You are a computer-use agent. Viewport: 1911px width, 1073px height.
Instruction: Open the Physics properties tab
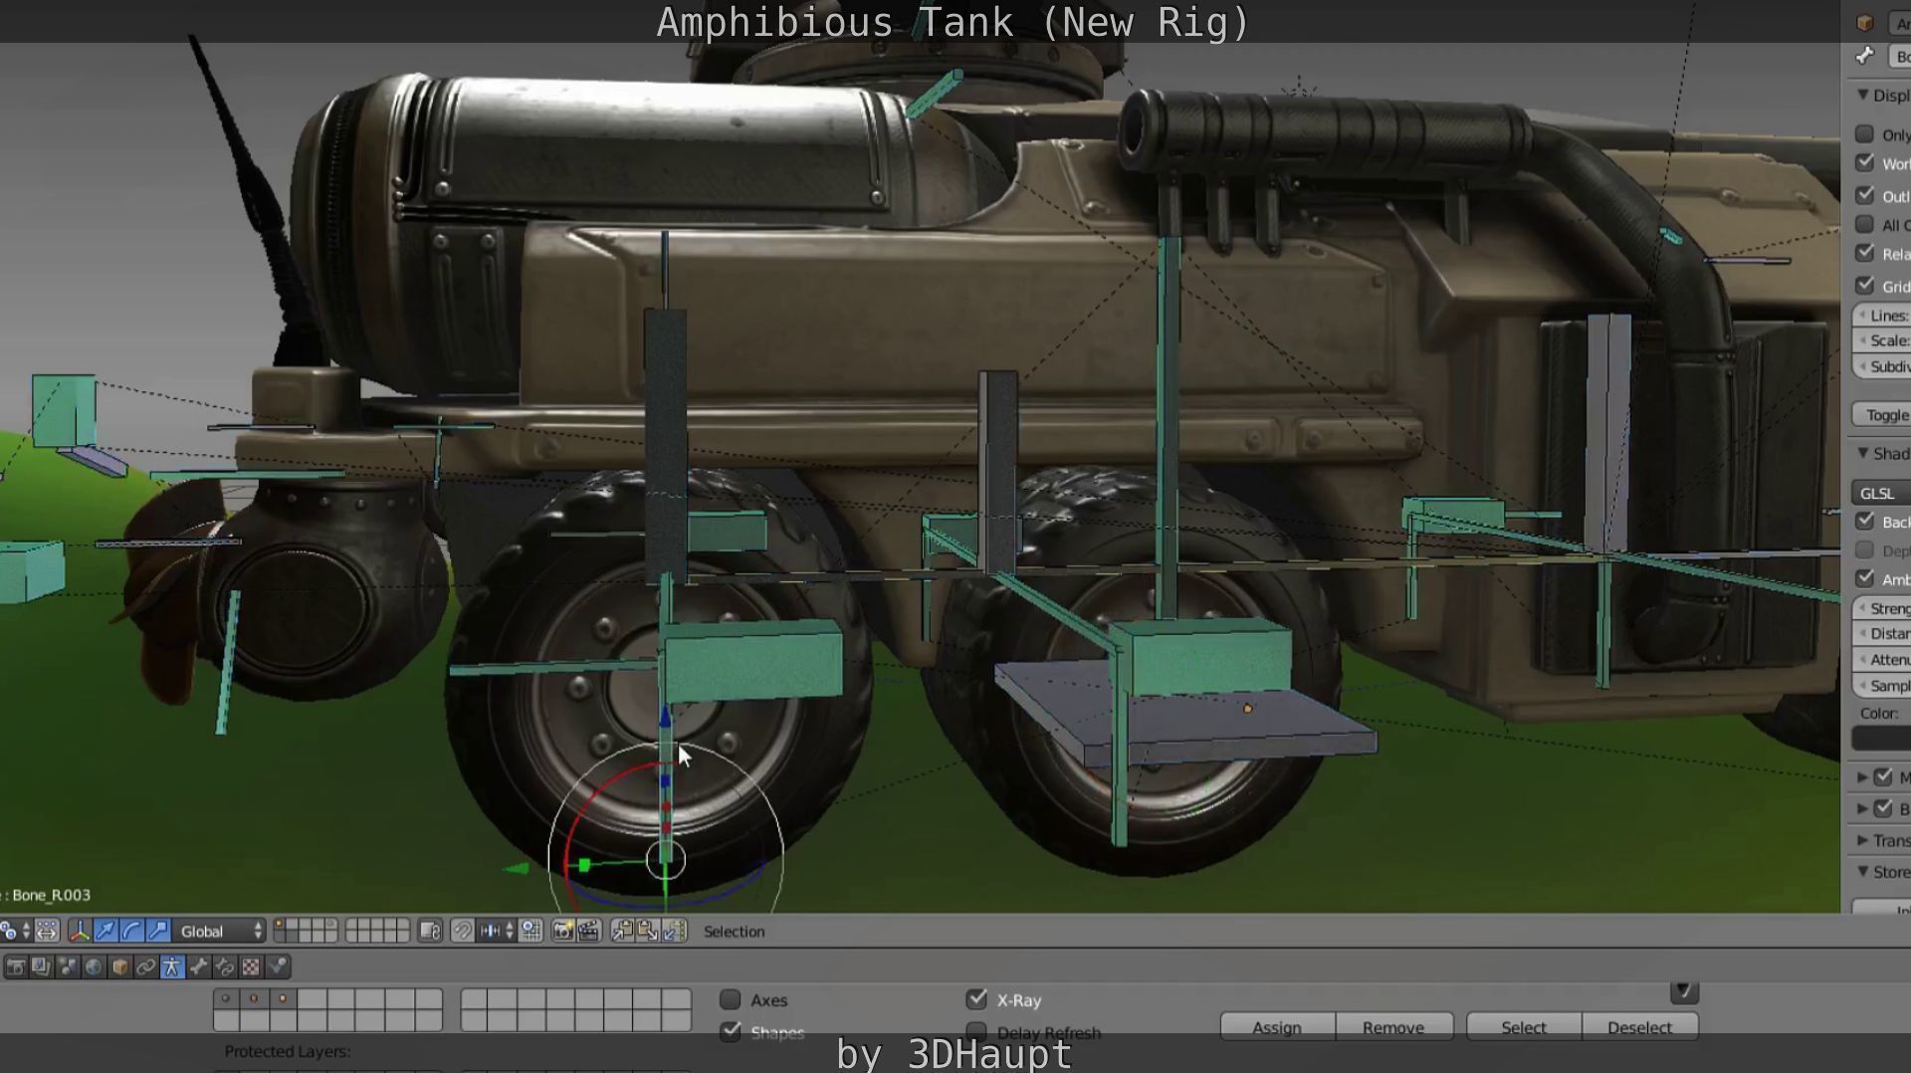(x=278, y=966)
